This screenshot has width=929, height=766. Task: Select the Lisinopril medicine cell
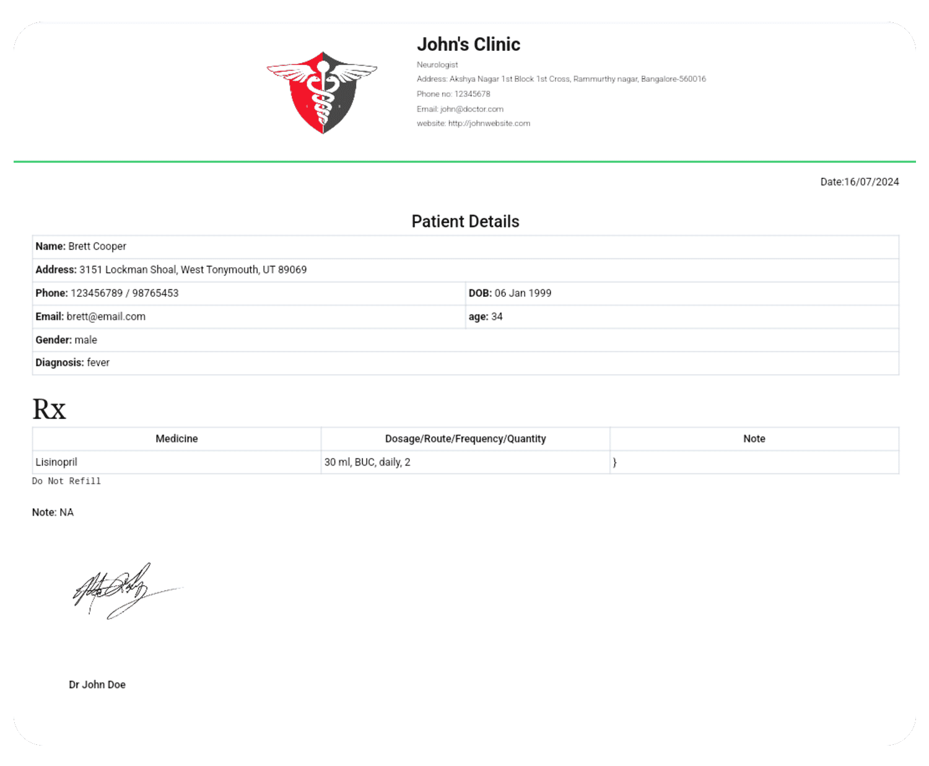point(177,462)
